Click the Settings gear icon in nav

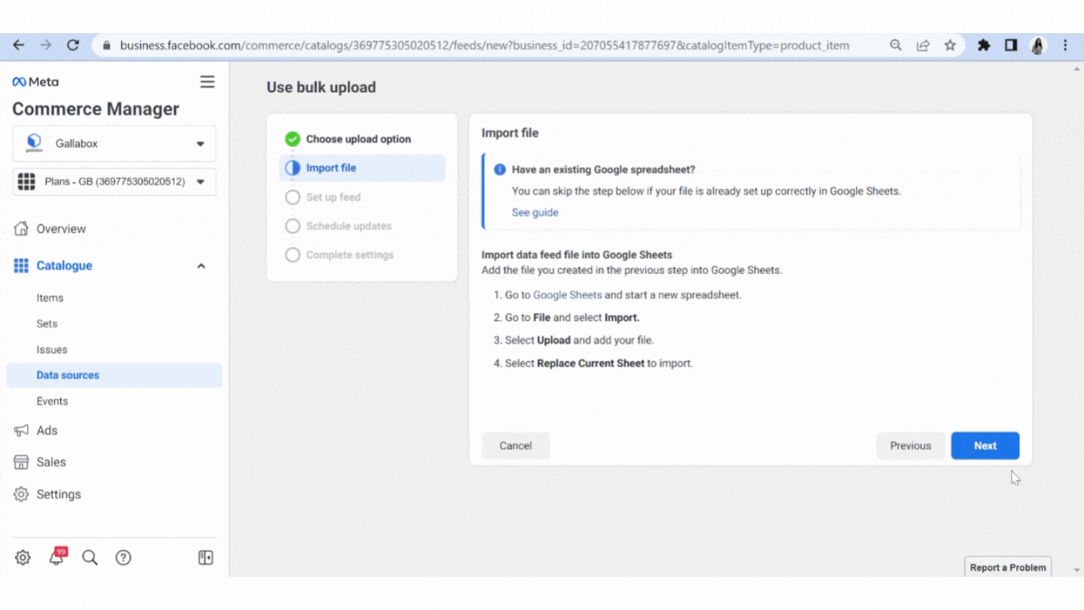tap(21, 495)
